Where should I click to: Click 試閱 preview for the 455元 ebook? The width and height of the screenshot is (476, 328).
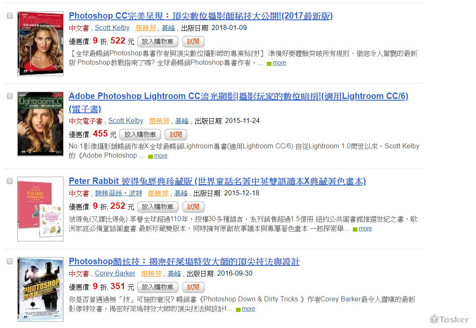click(x=176, y=134)
